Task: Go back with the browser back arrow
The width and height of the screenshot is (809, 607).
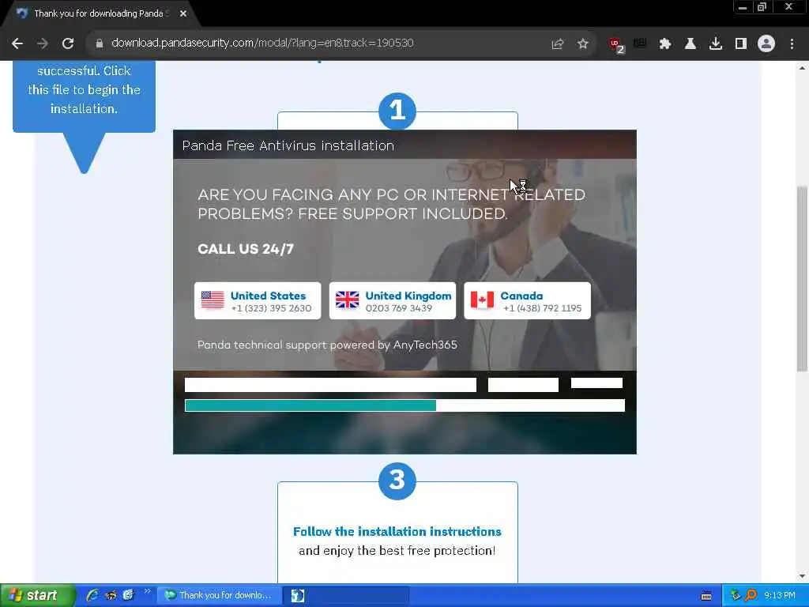Action: point(17,43)
